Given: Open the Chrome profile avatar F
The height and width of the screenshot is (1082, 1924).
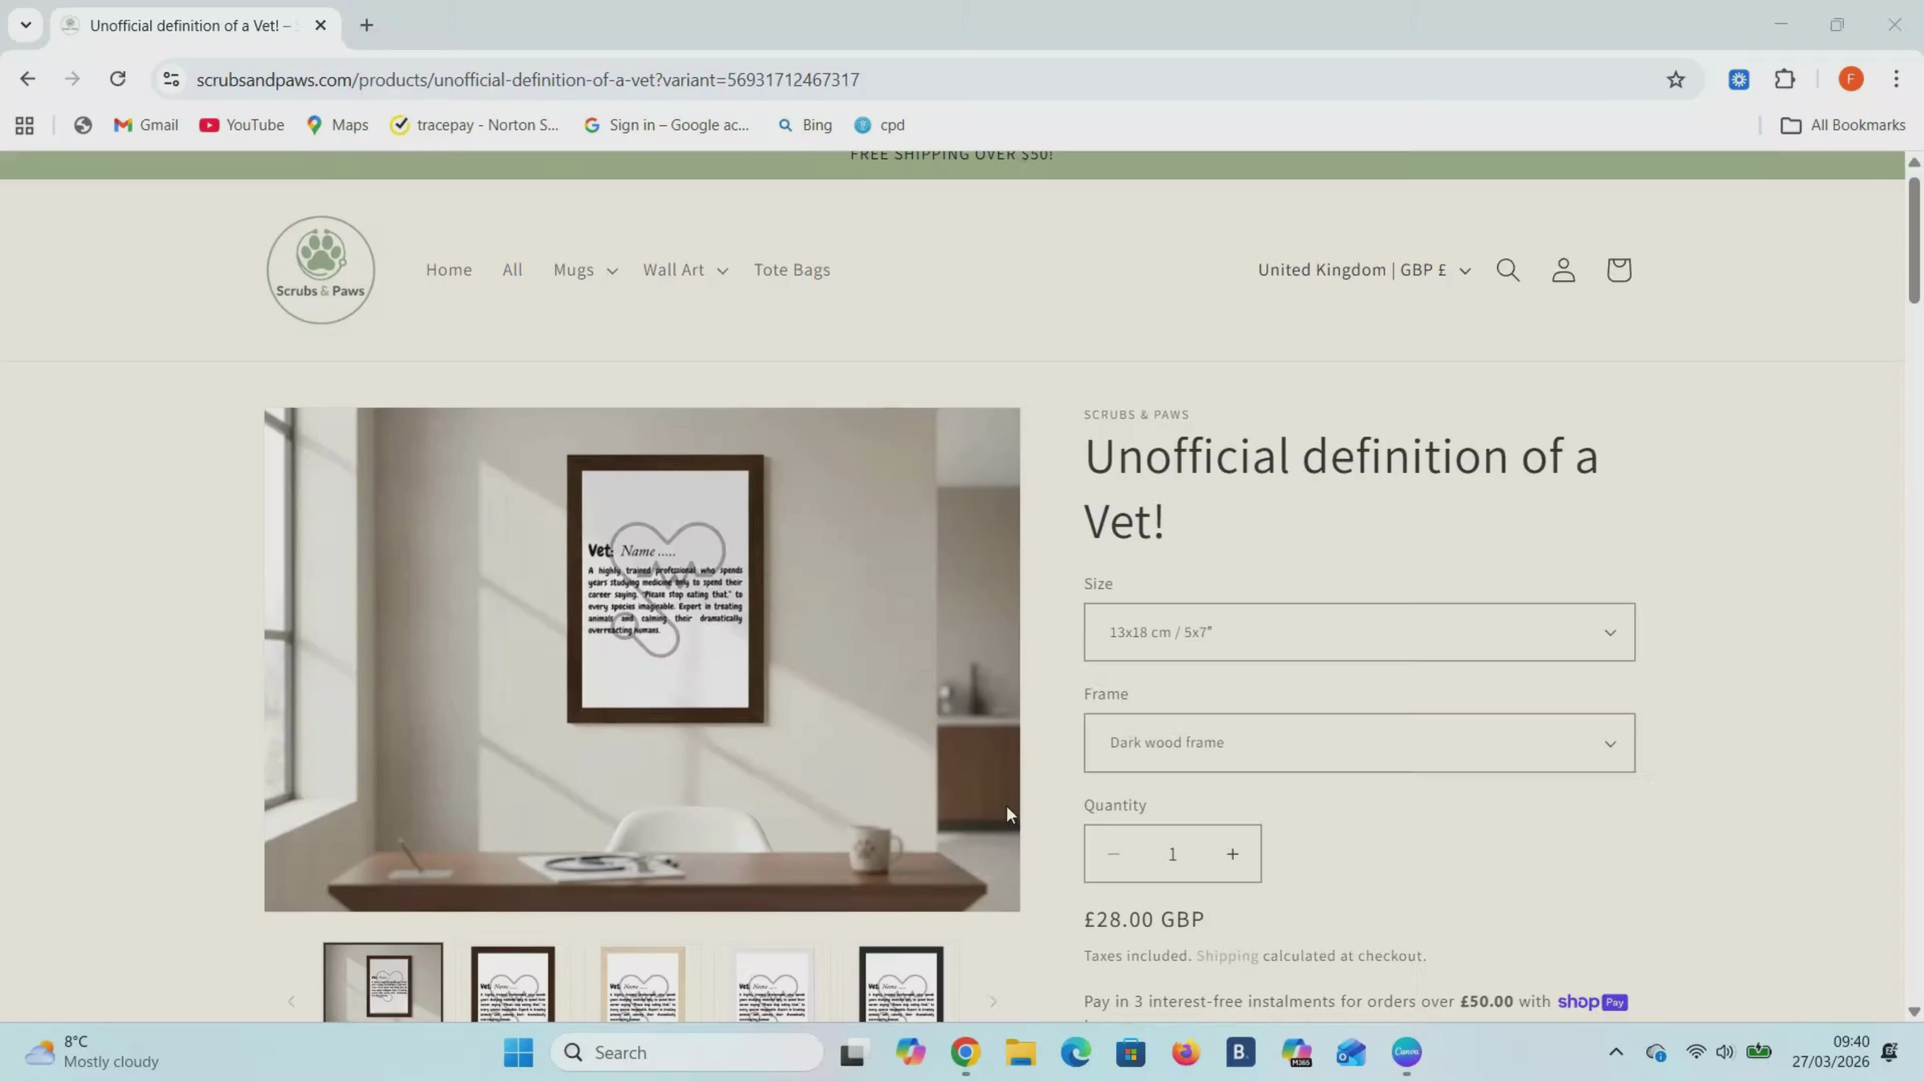Looking at the screenshot, I should coord(1851,79).
